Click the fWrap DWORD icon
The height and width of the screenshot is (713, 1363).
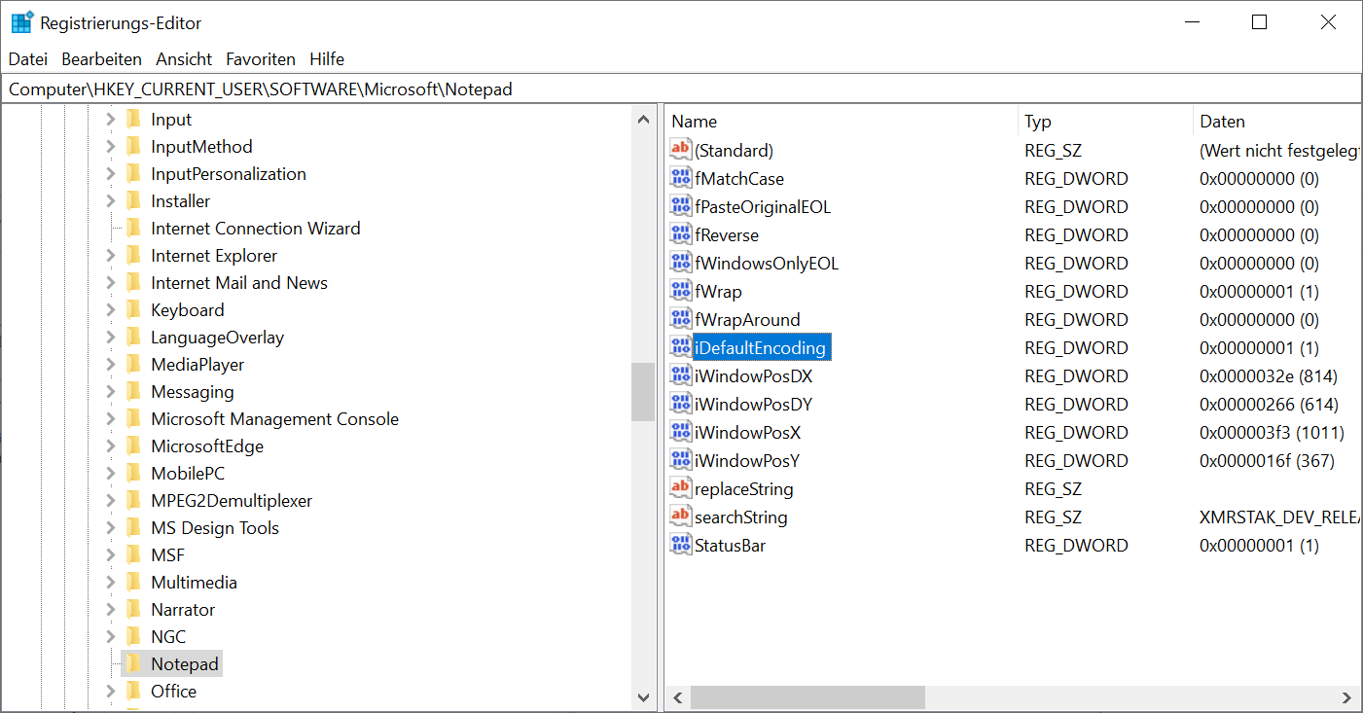pyautogui.click(x=681, y=291)
